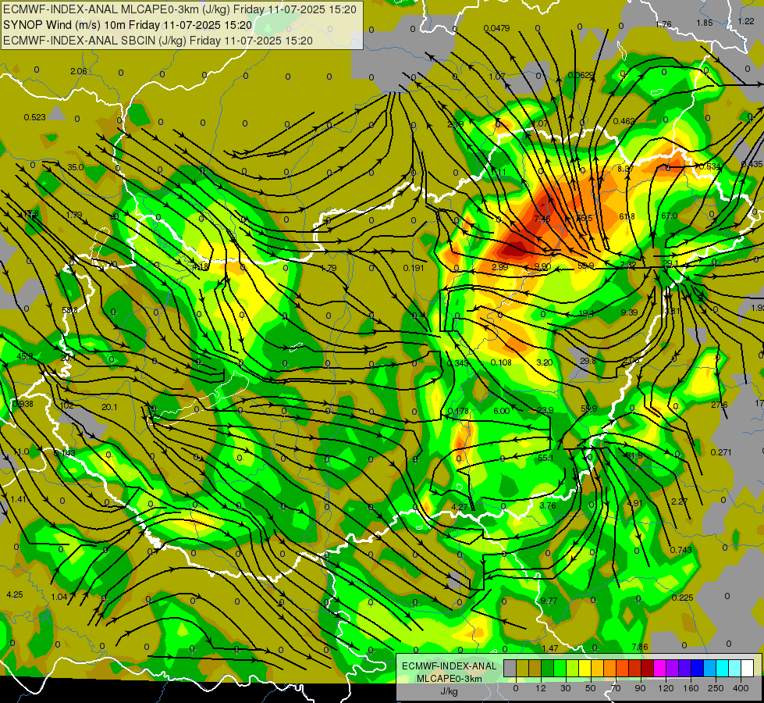
Task: Click the station value 0.343
Action: pyautogui.click(x=457, y=363)
